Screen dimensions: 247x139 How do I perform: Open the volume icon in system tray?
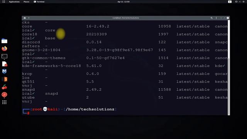pos(240,2)
